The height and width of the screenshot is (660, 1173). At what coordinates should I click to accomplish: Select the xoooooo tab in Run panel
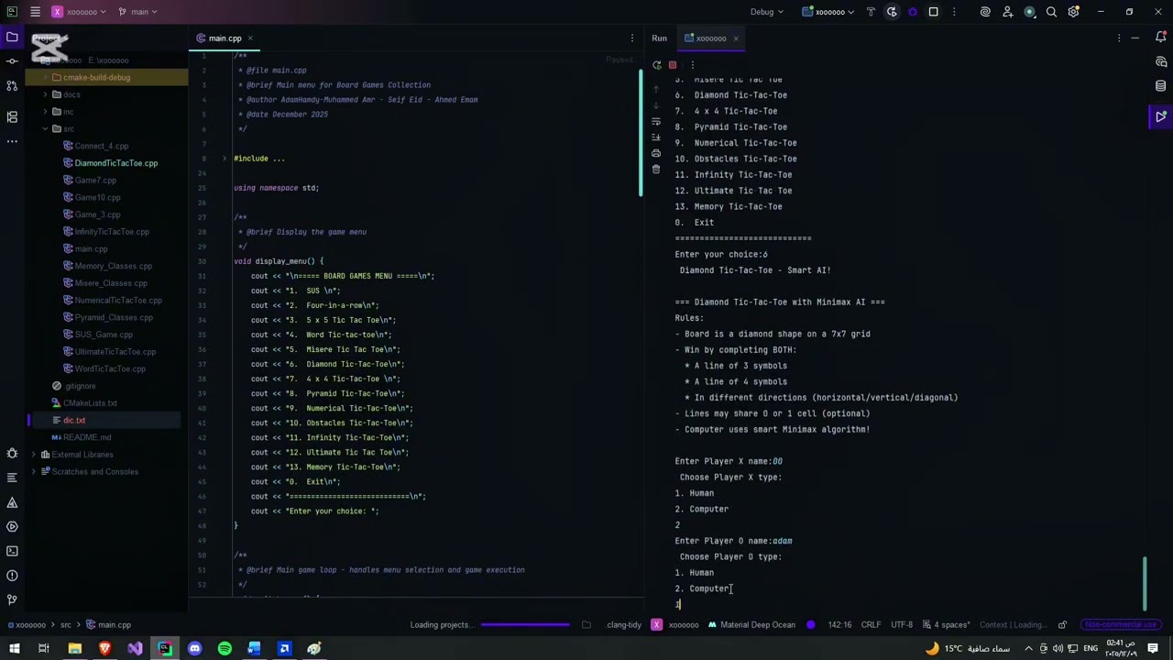click(x=711, y=38)
